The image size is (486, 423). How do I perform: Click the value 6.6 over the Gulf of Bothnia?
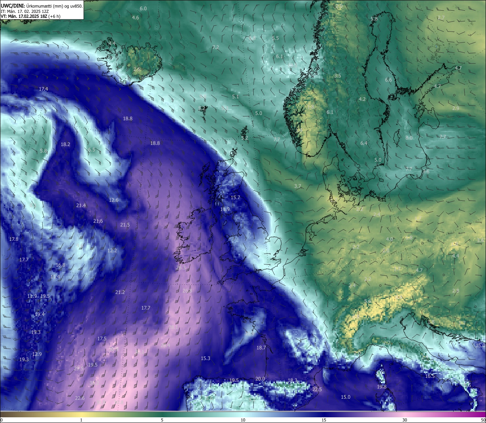pos(388,80)
